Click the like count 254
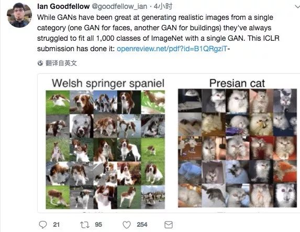Screen dimensions: 300x232 142,225
